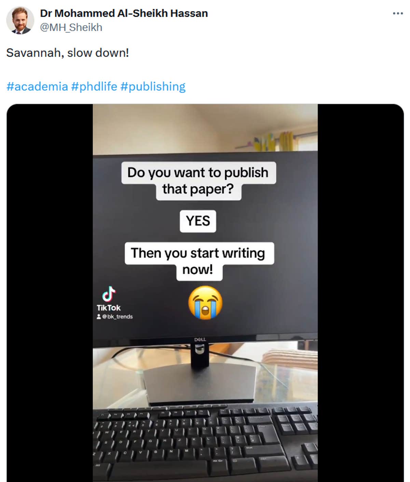Click the black bar right of video
This screenshot has height=482, width=410.
pos(361,293)
